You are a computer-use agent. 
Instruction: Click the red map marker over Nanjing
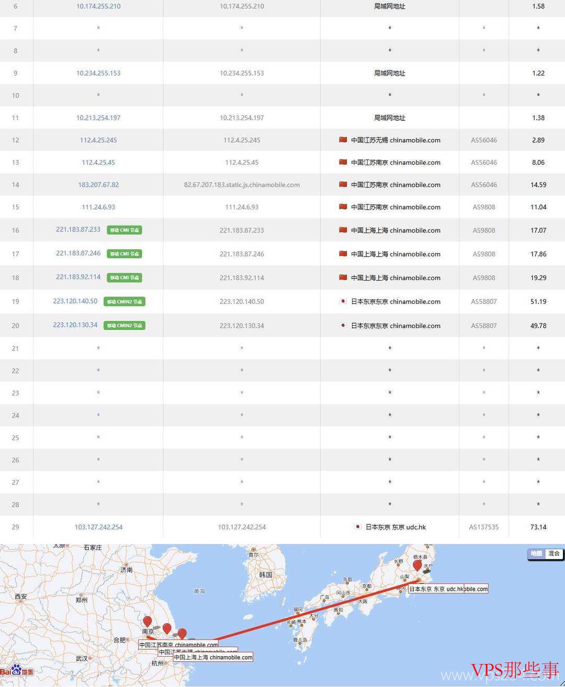click(148, 622)
